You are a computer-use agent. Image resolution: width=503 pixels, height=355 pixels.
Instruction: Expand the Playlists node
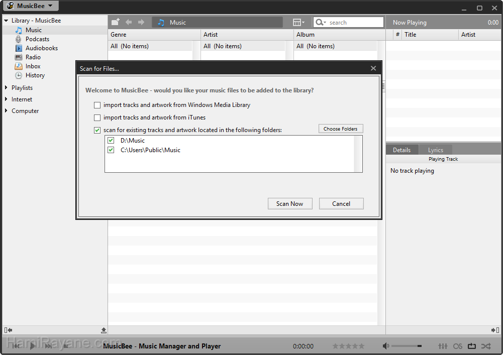coord(6,87)
